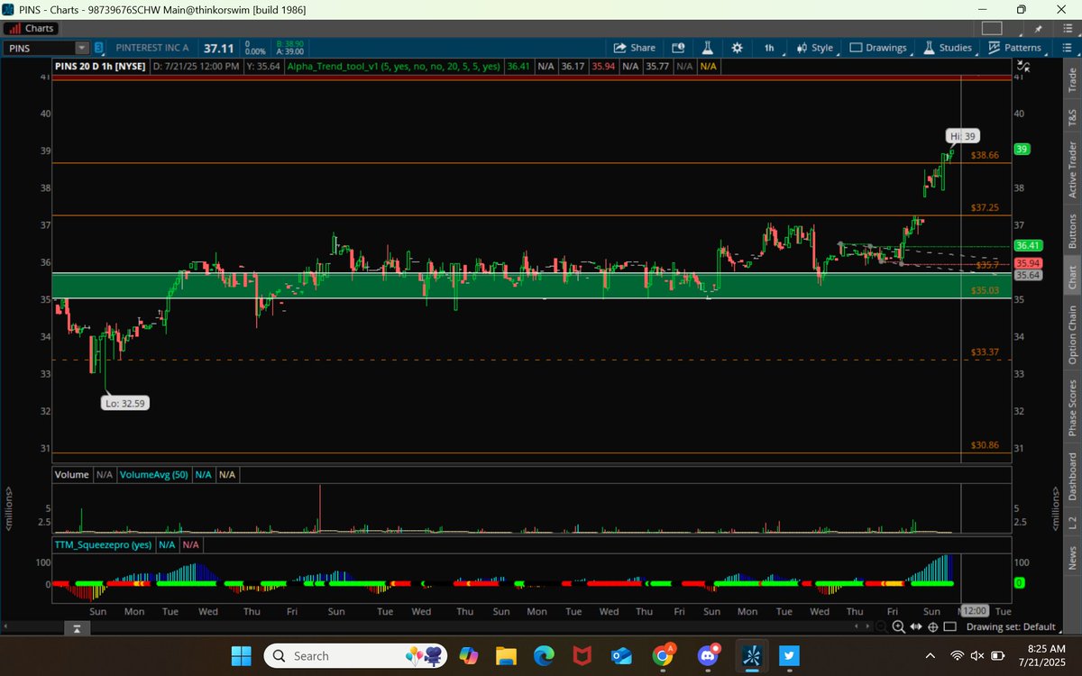Click the PINS symbol input field

coord(38,48)
